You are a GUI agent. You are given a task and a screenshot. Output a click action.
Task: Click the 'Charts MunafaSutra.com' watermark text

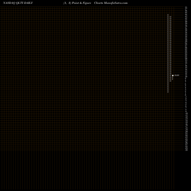click(111, 3)
